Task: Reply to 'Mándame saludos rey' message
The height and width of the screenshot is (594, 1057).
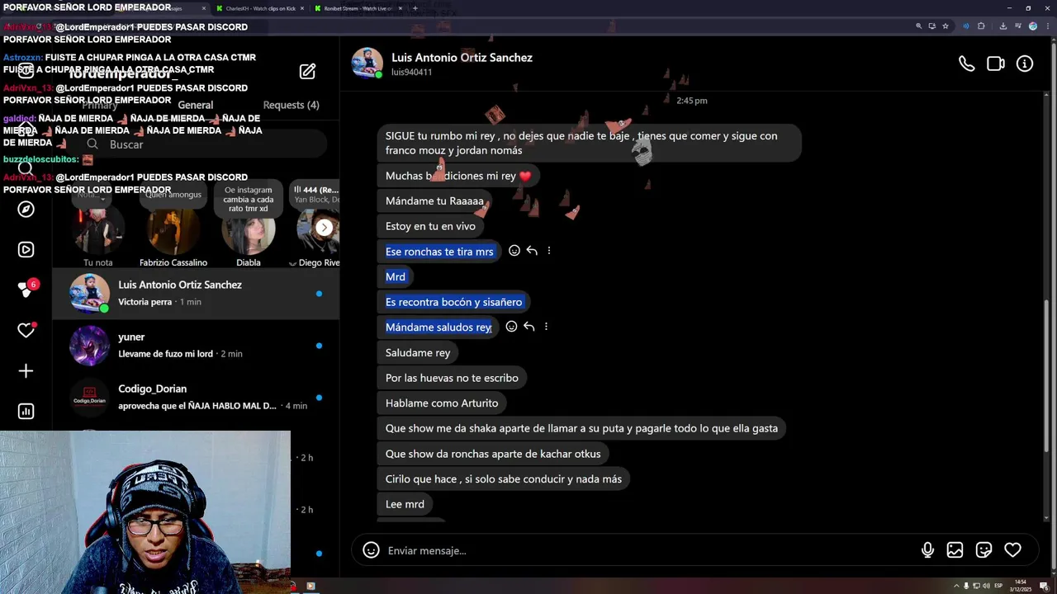Action: (x=529, y=327)
